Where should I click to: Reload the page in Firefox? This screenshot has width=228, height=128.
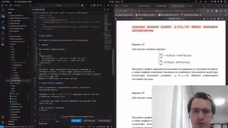click(125, 11)
